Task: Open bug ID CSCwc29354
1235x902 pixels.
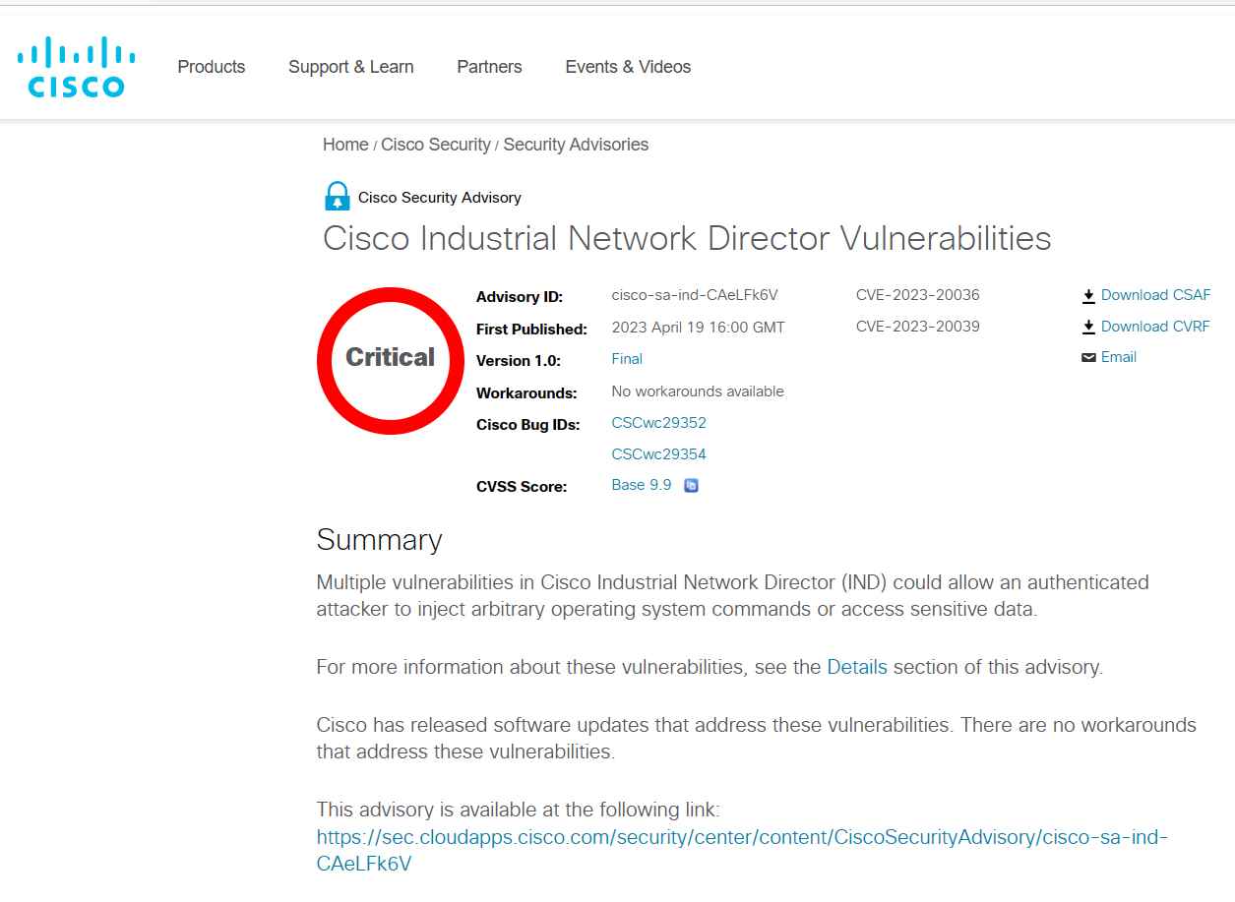Action: 659,454
